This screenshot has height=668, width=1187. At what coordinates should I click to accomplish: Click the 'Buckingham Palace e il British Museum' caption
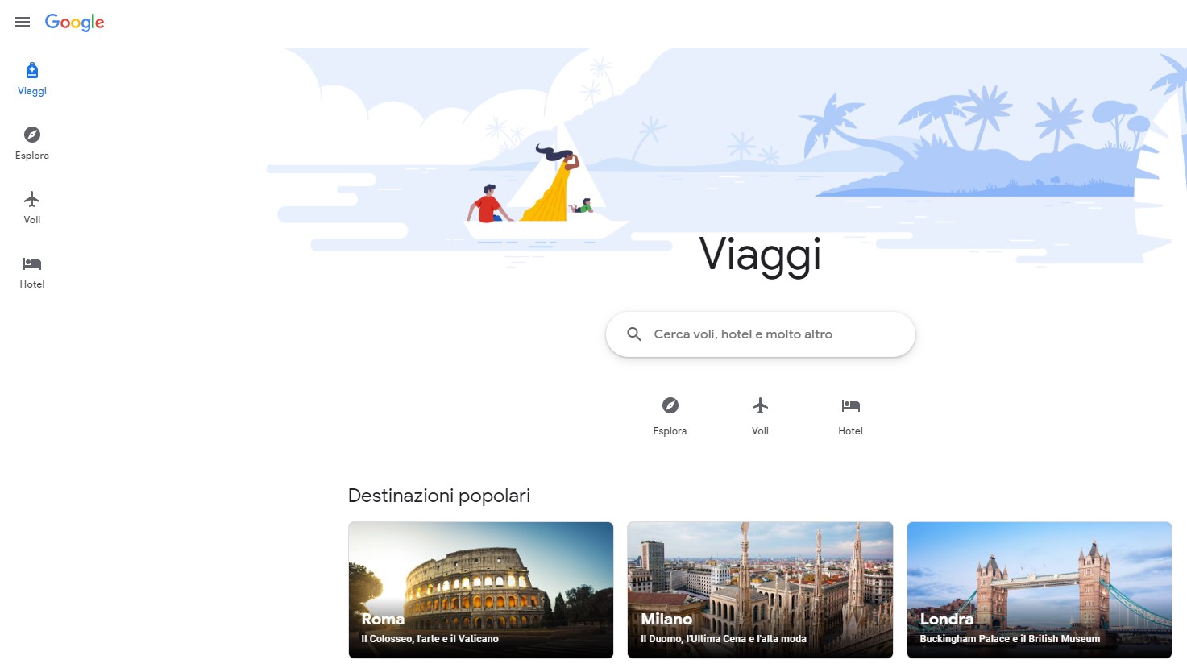click(x=1010, y=639)
